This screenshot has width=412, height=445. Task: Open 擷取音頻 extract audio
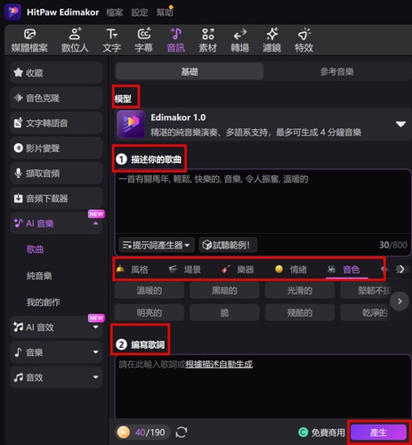click(56, 173)
